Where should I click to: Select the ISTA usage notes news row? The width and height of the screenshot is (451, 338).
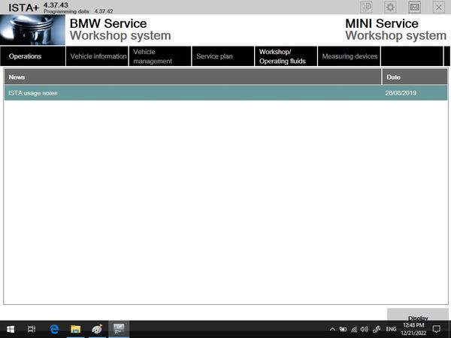coord(225,93)
